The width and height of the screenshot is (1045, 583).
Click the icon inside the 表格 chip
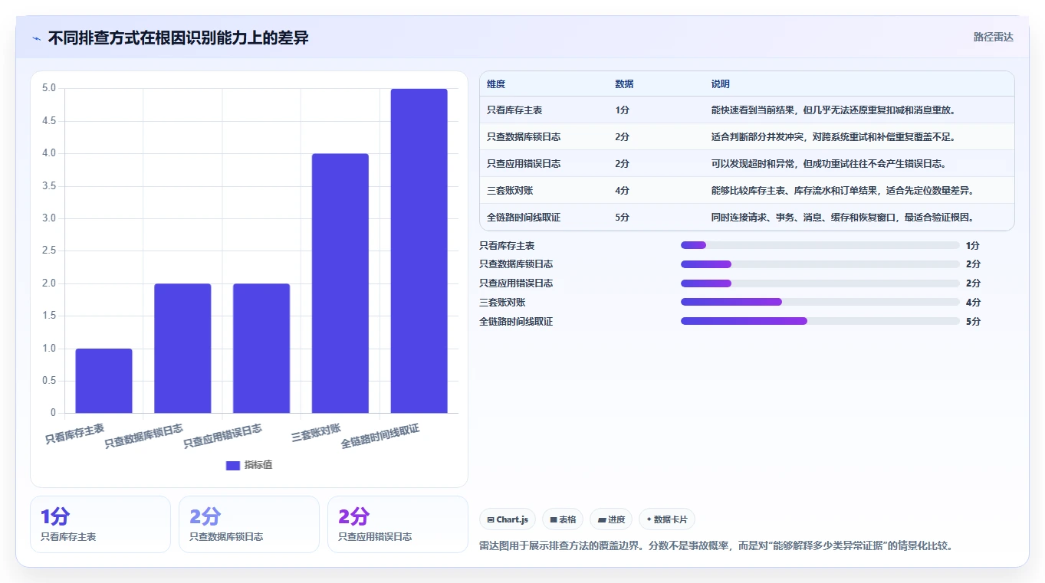(x=553, y=520)
